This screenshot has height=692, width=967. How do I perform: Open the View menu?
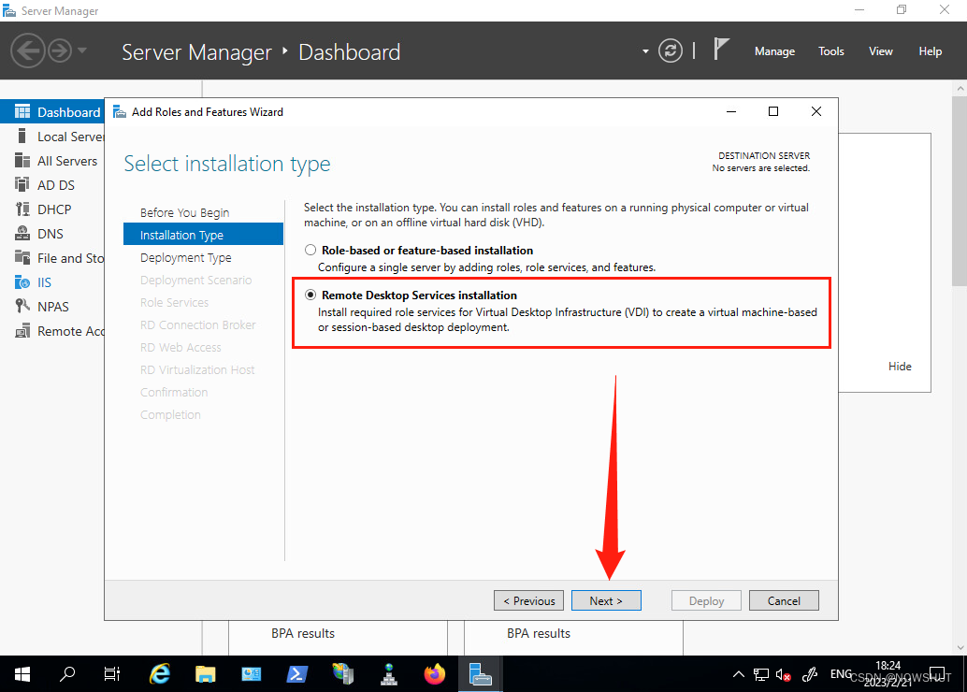tap(881, 51)
